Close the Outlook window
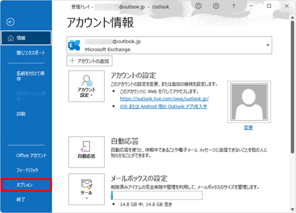Image resolution: width=296 pixels, height=213 pixels. coord(287,6)
